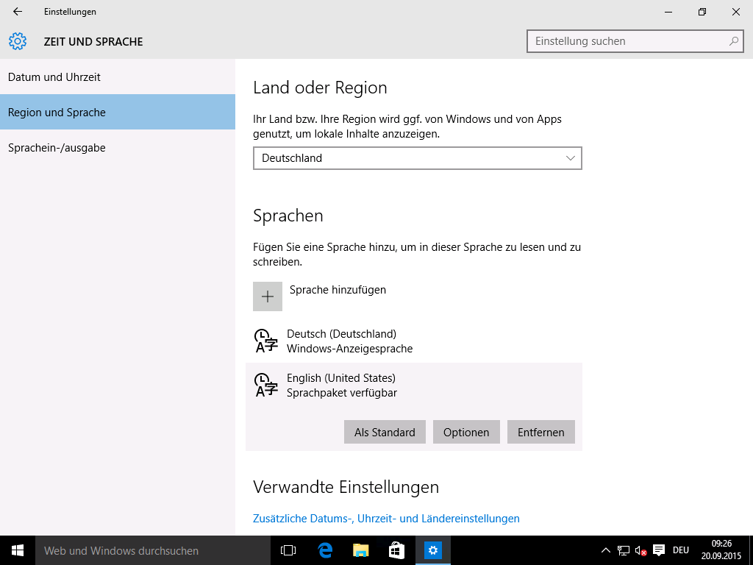753x565 pixels.
Task: Open Zusätzliche Datums-, Uhrzeit- und Ländereinstellungen link
Action: click(386, 519)
